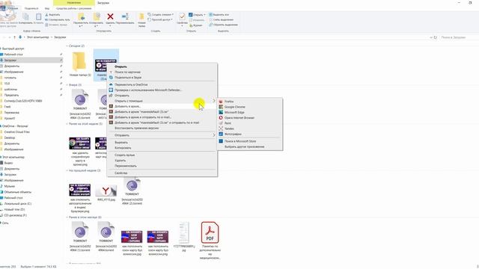
Task: Open with Firefox in submenu
Action: pos(229,102)
